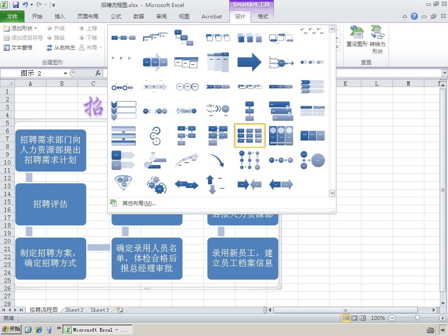Pick the large right Arrow process layout
The width and height of the screenshot is (448, 336).
click(249, 62)
